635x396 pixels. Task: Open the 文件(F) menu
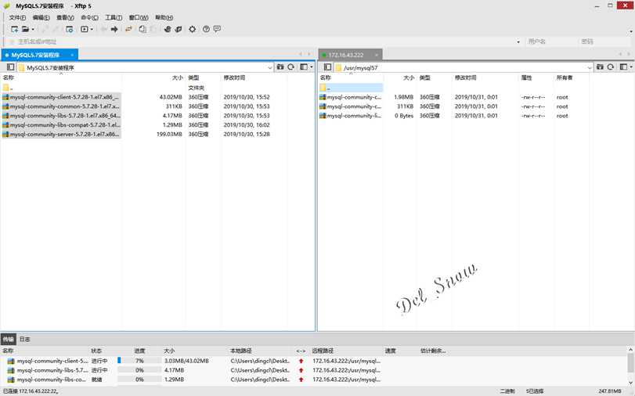pos(17,17)
